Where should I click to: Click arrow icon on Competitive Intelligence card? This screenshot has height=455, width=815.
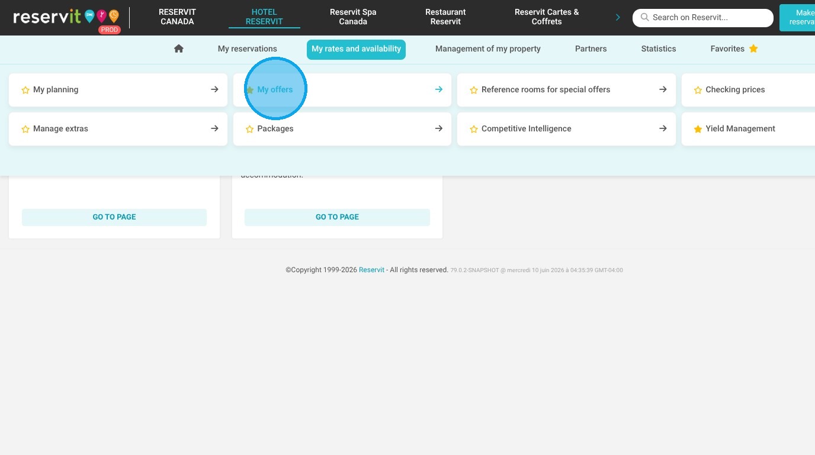pyautogui.click(x=663, y=128)
